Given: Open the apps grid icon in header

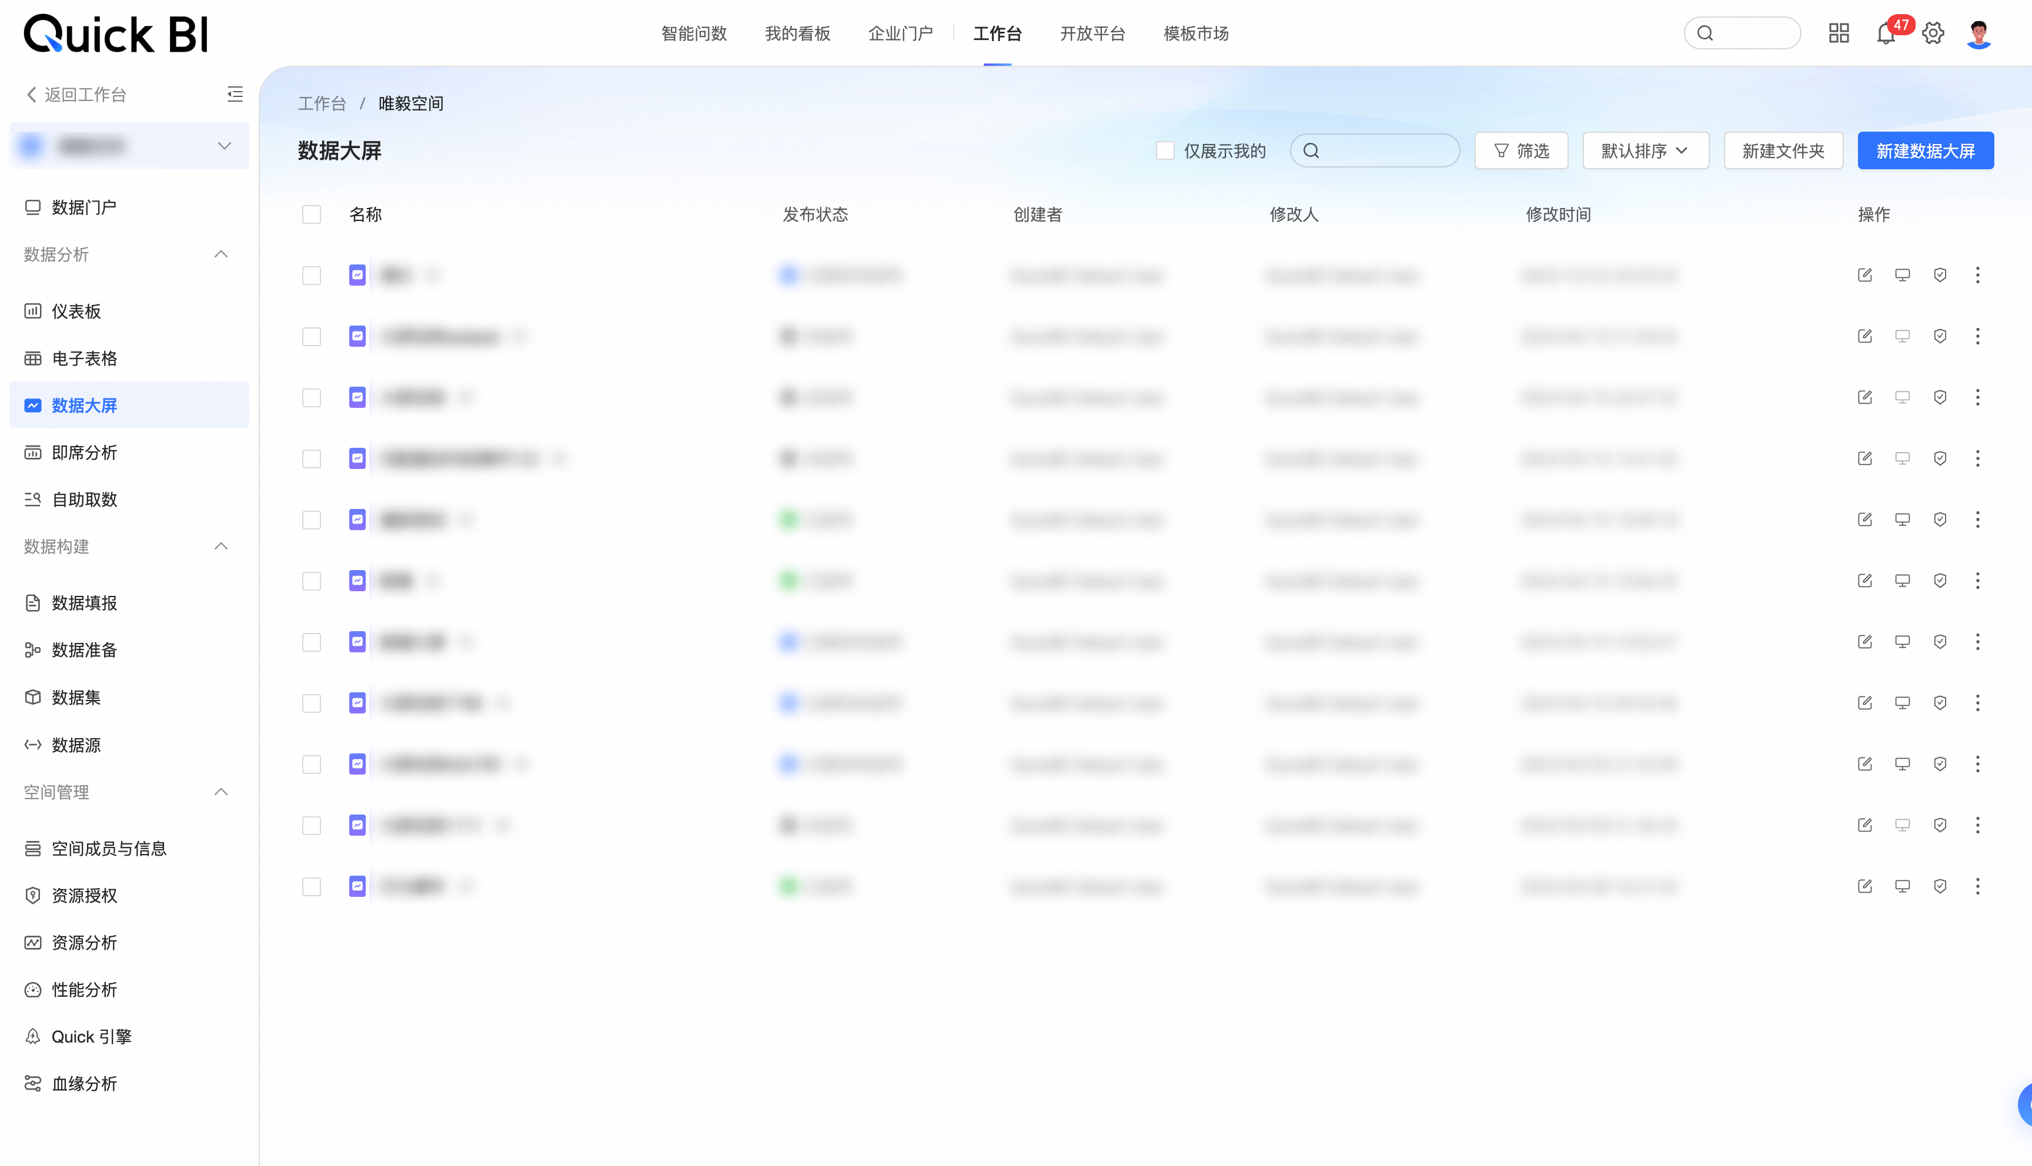Looking at the screenshot, I should (1838, 33).
